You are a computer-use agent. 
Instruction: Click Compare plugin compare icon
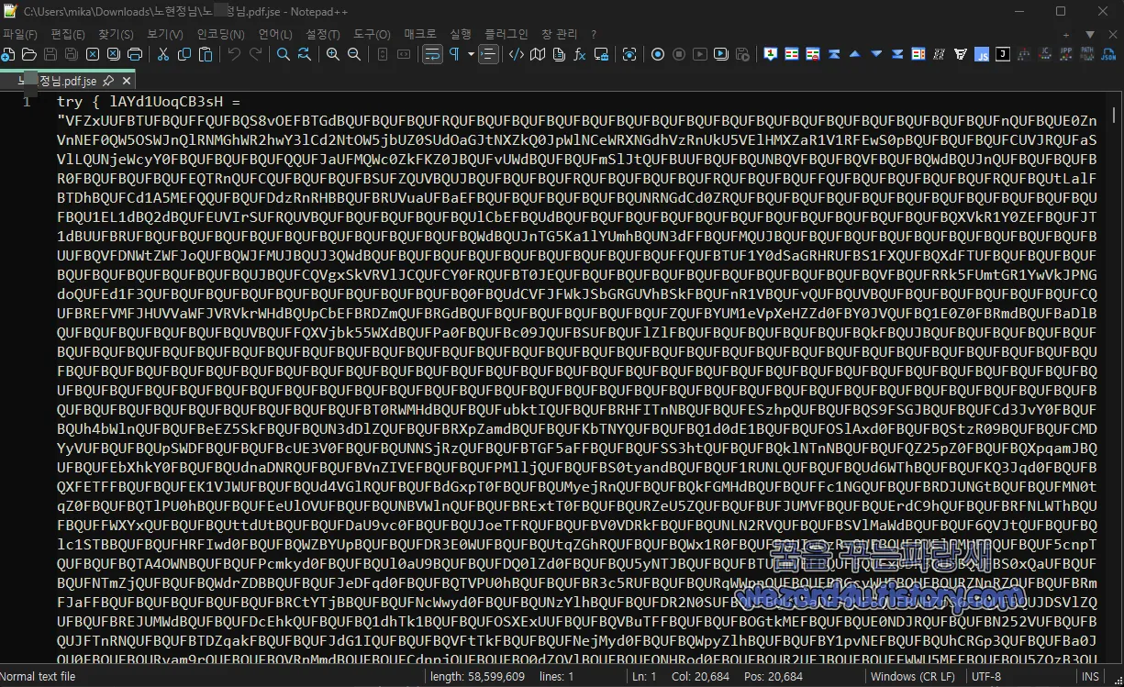[x=792, y=54]
